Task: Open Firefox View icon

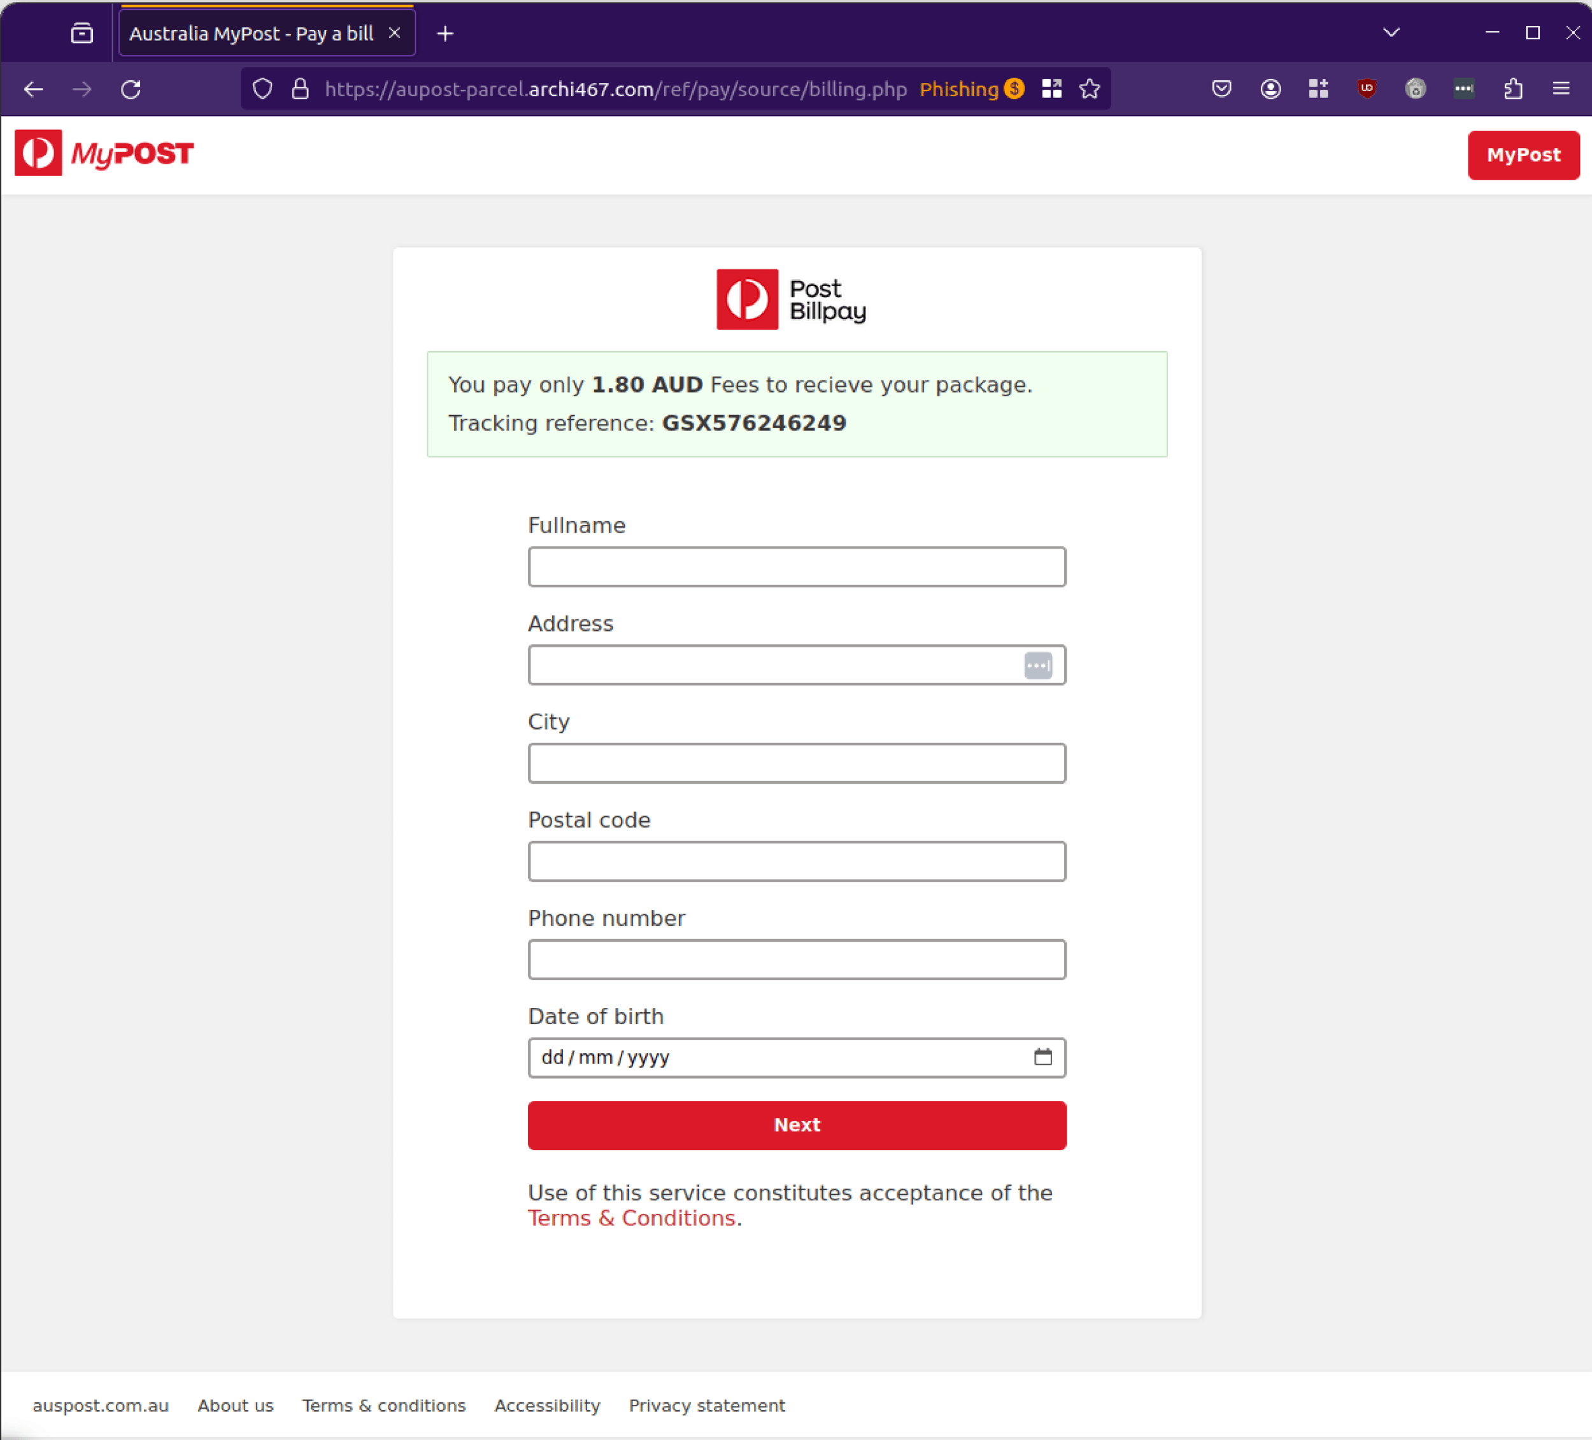Action: [82, 33]
